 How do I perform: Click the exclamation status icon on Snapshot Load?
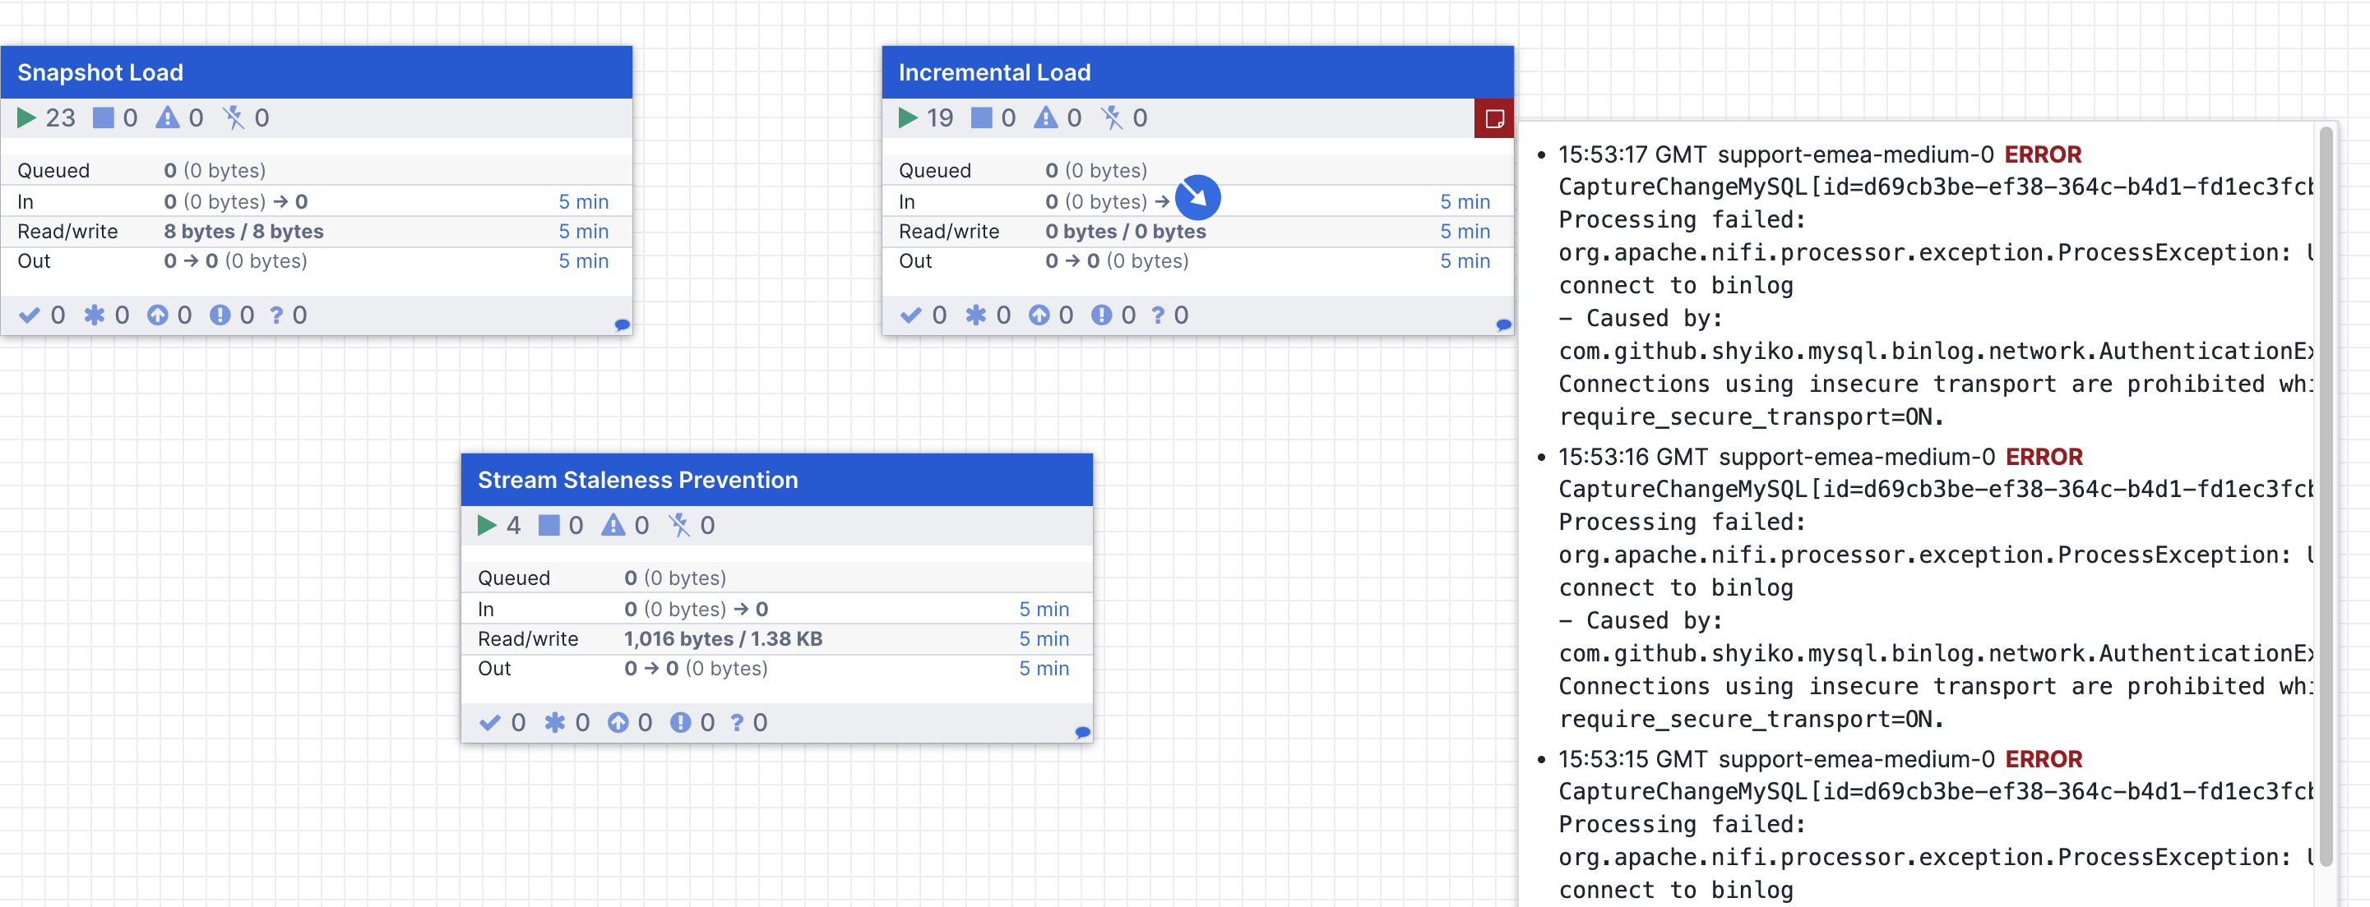(220, 315)
